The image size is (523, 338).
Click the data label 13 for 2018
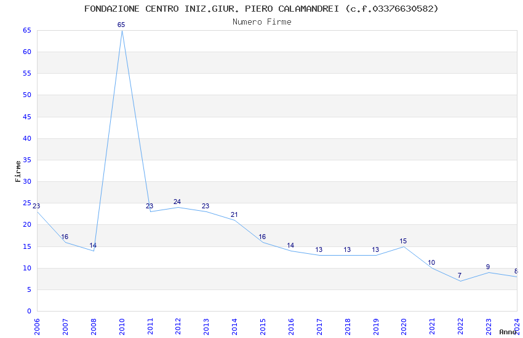pos(347,250)
